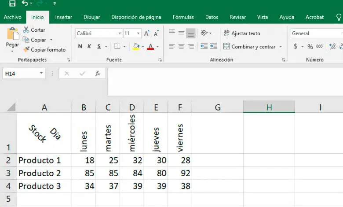
Task: Select cell B2 containing 18
Action: (84, 160)
